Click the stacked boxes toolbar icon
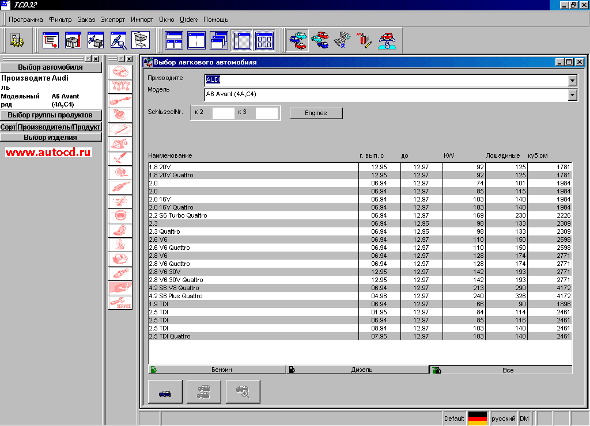This screenshot has width=590, height=426. tap(73, 40)
